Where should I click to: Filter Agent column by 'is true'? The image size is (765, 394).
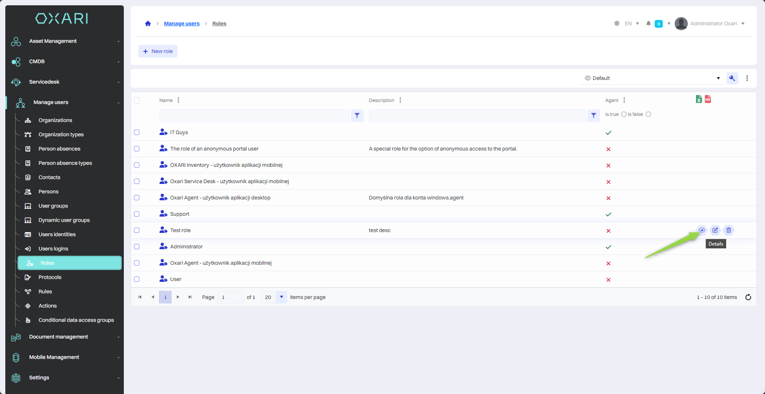click(x=624, y=114)
